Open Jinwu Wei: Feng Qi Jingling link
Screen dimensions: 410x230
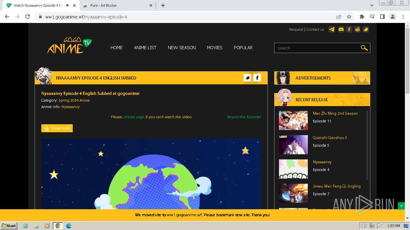337,186
